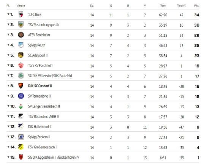Click the Türk KV Forchheim red crest
This screenshot has height=164, width=204.
pyautogui.click(x=21, y=65)
